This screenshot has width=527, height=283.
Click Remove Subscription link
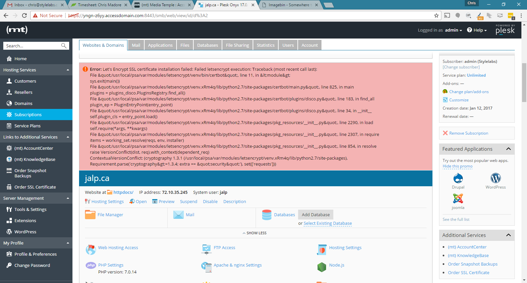469,133
